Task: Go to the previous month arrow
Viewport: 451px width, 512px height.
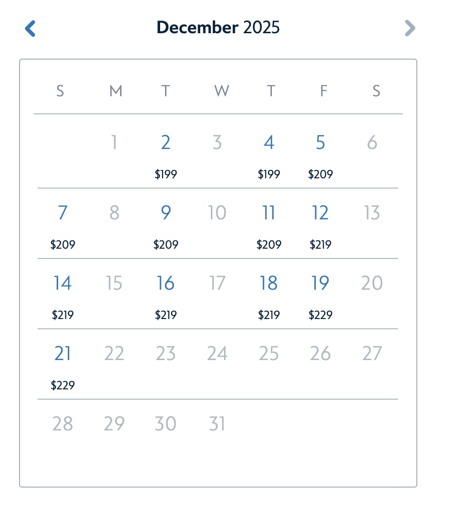Action: [30, 28]
